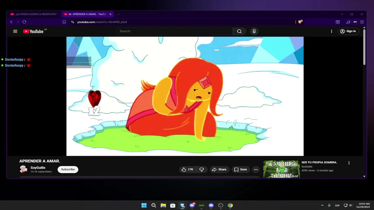374x210 pixels.
Task: Click the scrollbar up arrow
Action: pos(364,28)
